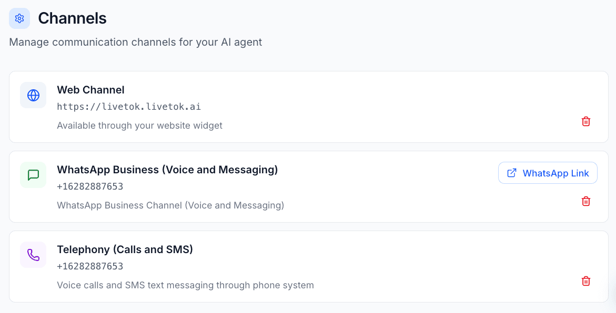Delete the Telephony channel with the trash icon

click(x=585, y=281)
